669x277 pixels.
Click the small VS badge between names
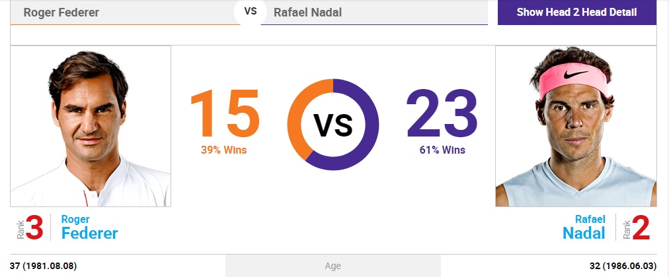(251, 11)
